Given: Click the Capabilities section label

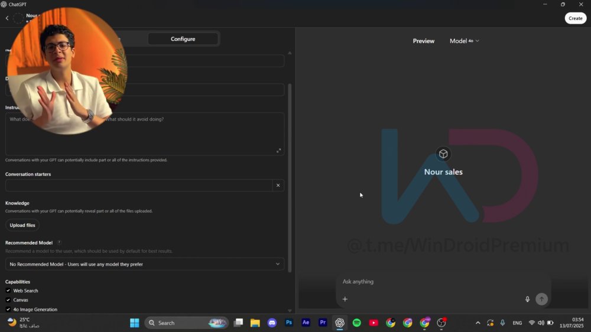Looking at the screenshot, I should (18, 282).
